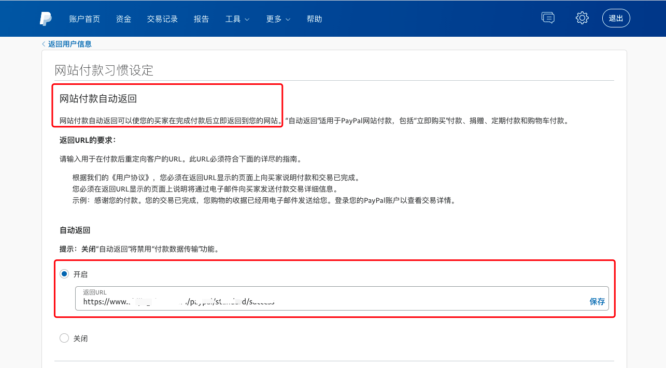Click the 返回用户信息 link text
The image size is (666, 368).
(x=70, y=44)
